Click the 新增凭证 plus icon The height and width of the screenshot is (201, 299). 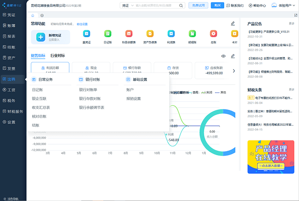click(x=41, y=37)
